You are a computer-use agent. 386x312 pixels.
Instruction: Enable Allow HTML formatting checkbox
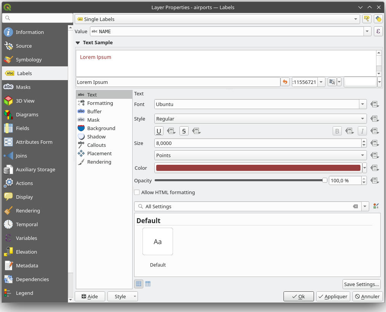[137, 193]
